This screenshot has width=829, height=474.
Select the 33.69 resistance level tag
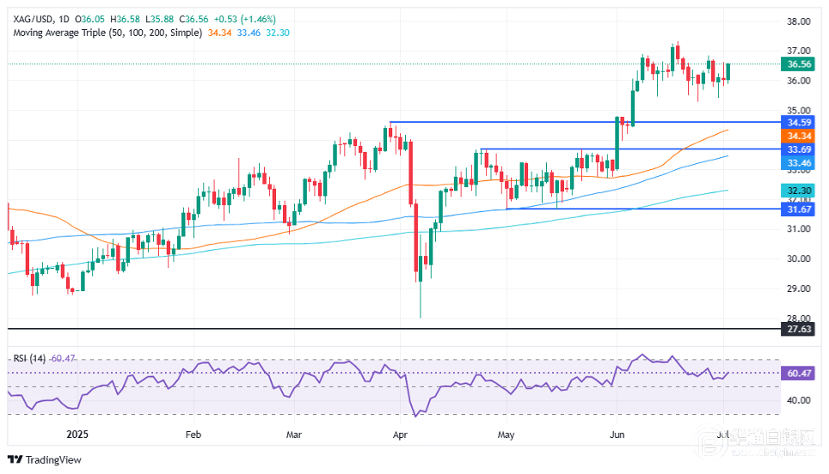point(798,150)
